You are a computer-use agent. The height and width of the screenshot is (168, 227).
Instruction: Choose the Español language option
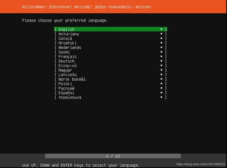point(110,93)
